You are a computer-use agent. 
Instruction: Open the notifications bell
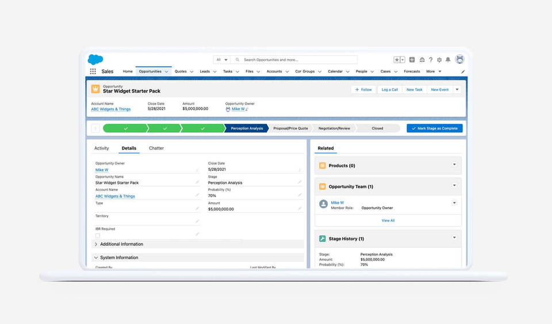point(448,60)
